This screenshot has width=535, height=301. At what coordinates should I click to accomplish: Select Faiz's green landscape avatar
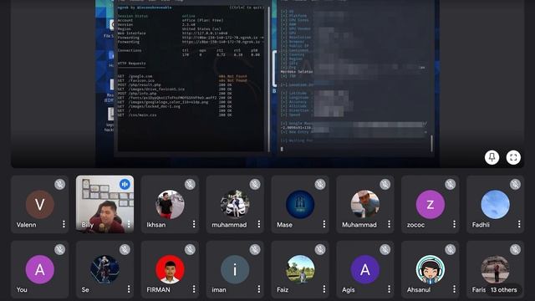click(300, 269)
